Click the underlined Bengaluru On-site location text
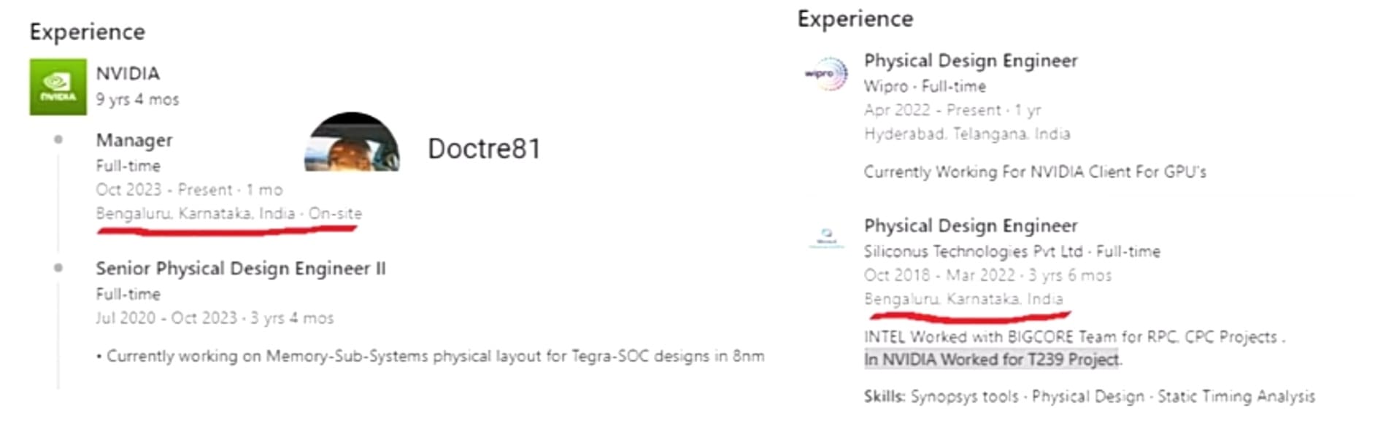This screenshot has width=1383, height=429. point(228,214)
